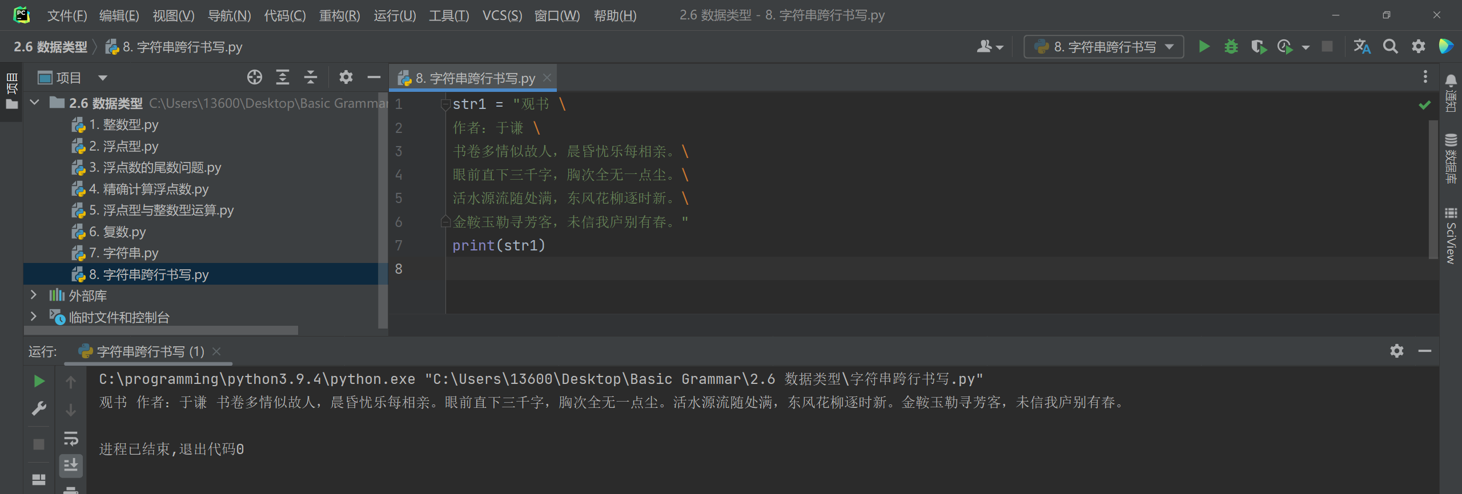Click down arrow in Run console
The image size is (1462, 494).
71,410
